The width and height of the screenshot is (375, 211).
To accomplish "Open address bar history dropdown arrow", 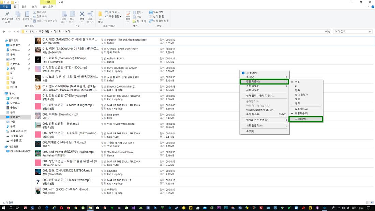I will coord(326,32).
